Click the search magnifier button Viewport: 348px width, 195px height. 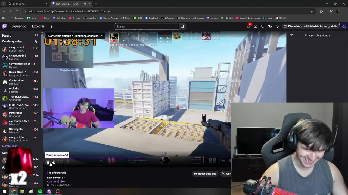tap(182, 27)
